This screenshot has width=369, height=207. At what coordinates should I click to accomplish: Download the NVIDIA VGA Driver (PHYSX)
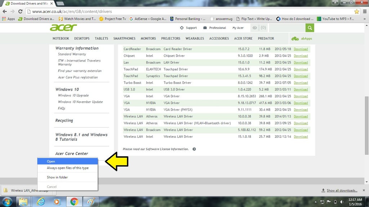[x=301, y=110]
